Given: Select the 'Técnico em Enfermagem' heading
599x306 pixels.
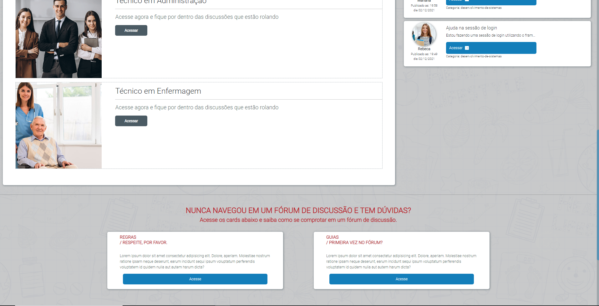Looking at the screenshot, I should (158, 91).
